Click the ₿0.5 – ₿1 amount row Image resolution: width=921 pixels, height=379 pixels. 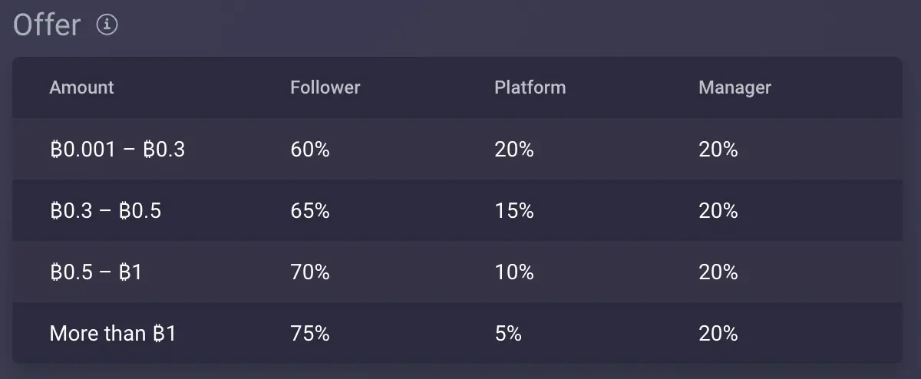click(x=457, y=272)
